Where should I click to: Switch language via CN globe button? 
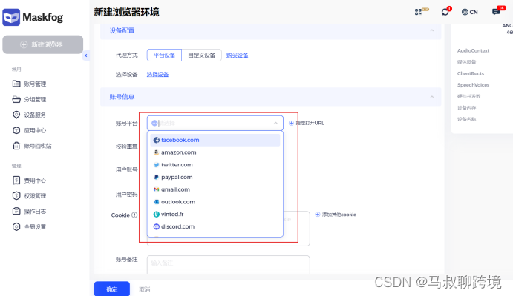click(x=469, y=12)
